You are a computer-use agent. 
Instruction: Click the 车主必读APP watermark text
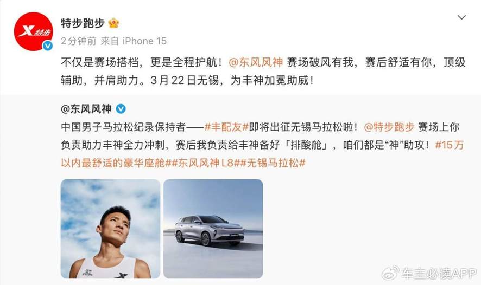coord(436,272)
